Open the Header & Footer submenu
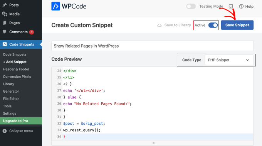This screenshot has width=262, height=146. pyautogui.click(x=16, y=69)
